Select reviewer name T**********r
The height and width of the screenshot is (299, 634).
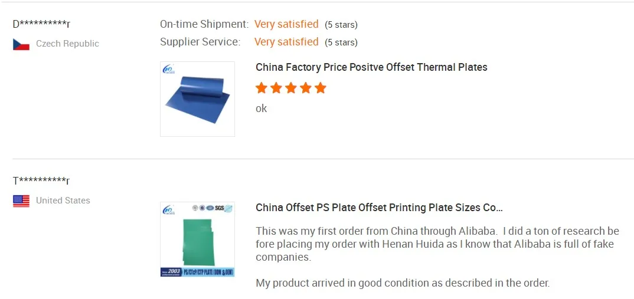pyautogui.click(x=41, y=180)
